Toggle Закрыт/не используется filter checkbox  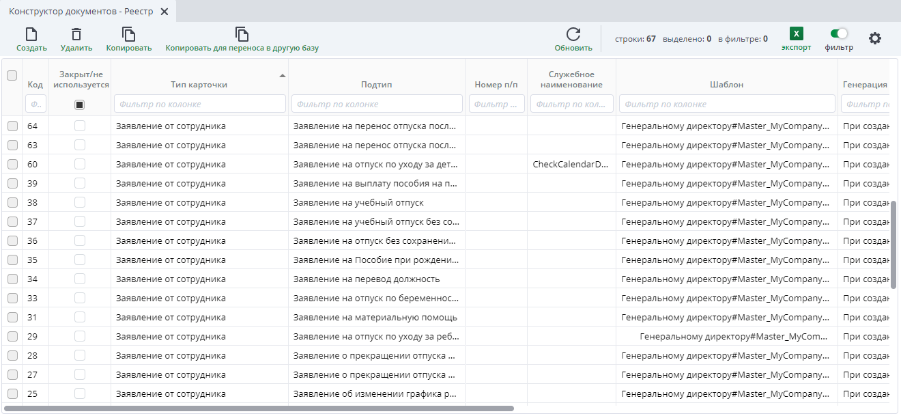[80, 105]
